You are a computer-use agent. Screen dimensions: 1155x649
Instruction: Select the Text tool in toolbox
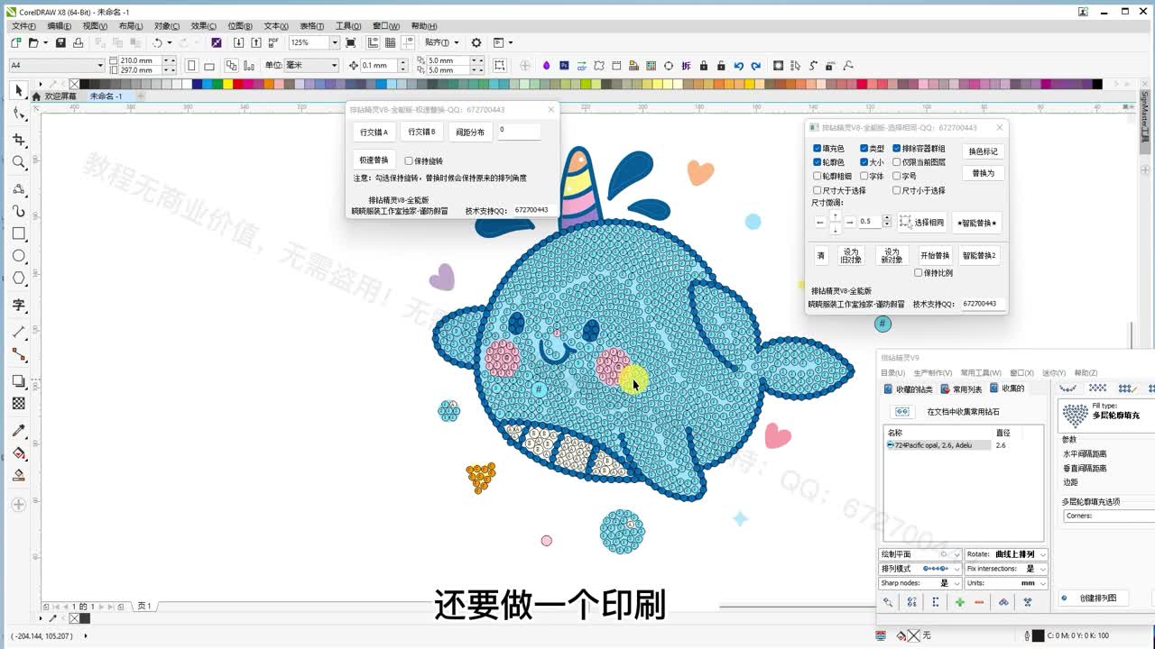(18, 306)
